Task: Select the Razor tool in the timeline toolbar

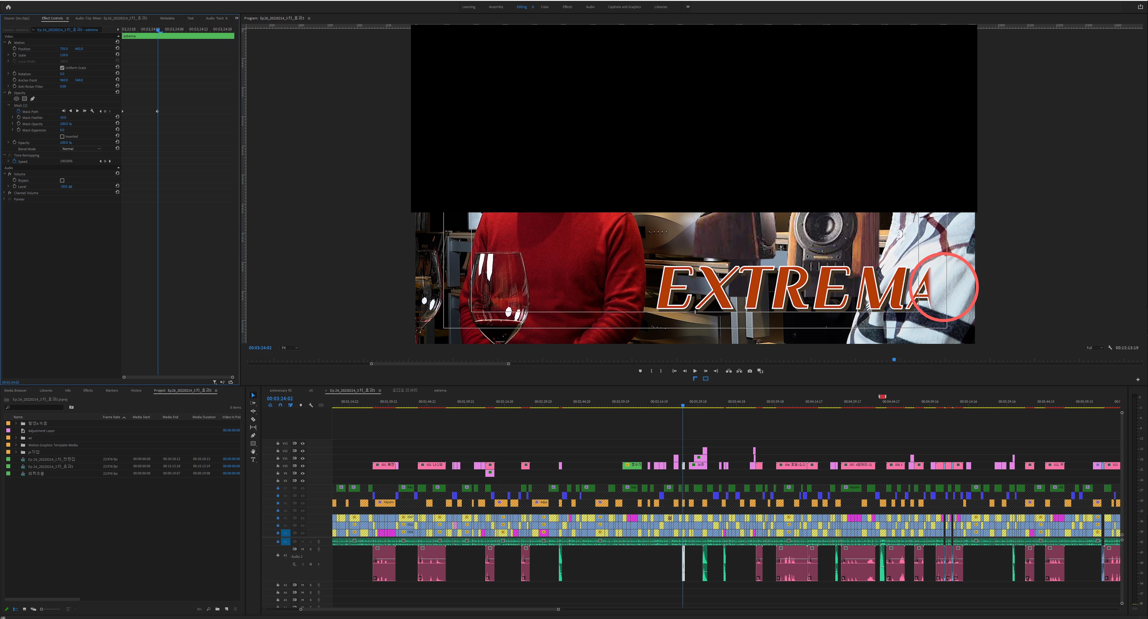Action: 253,419
